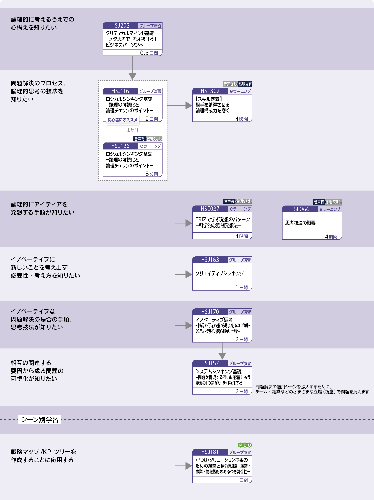Click the 論理的に考えるうえでの心構え heading

pyautogui.click(x=43, y=23)
